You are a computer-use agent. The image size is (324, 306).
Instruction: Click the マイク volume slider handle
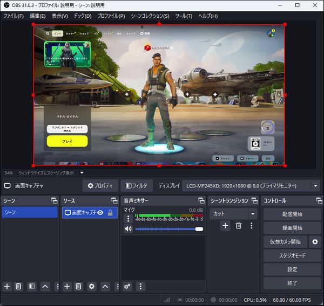click(x=199, y=229)
